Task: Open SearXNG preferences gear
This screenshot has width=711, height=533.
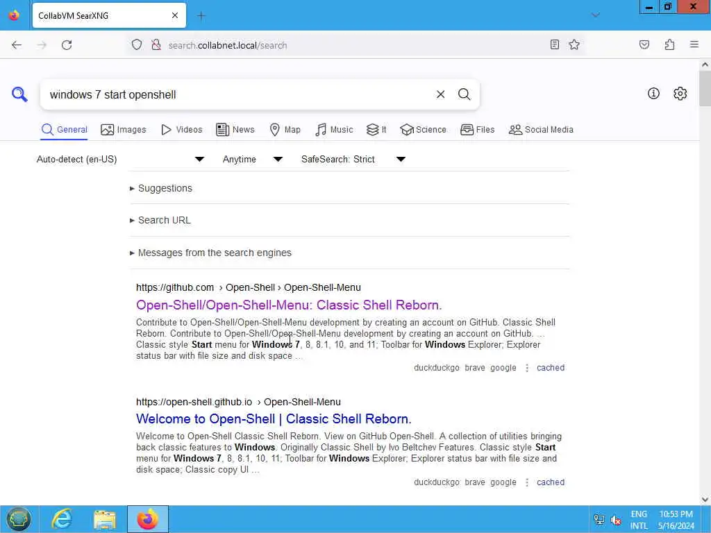Action: tap(680, 94)
